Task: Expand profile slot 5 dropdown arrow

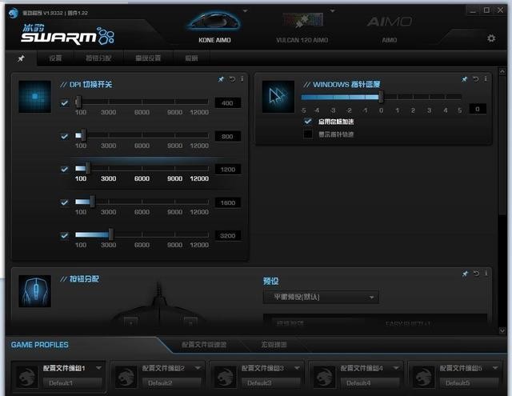Action: point(495,368)
